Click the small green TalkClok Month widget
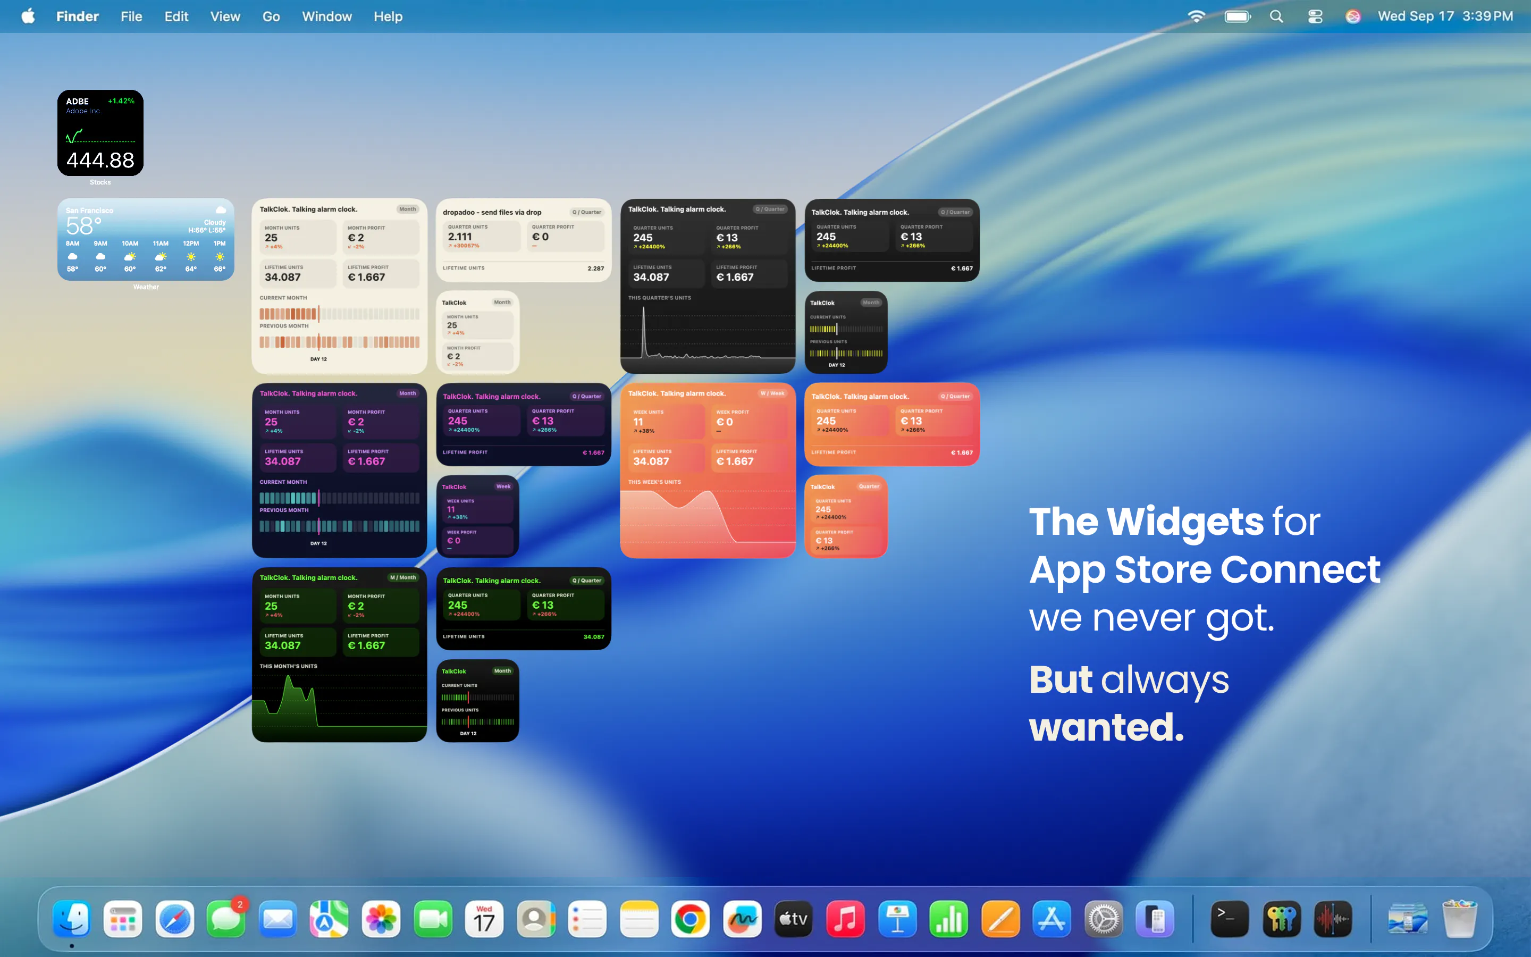This screenshot has width=1531, height=957. tap(478, 701)
